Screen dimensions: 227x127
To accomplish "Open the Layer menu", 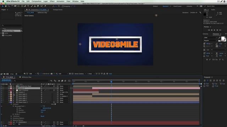I will coord(45,1).
